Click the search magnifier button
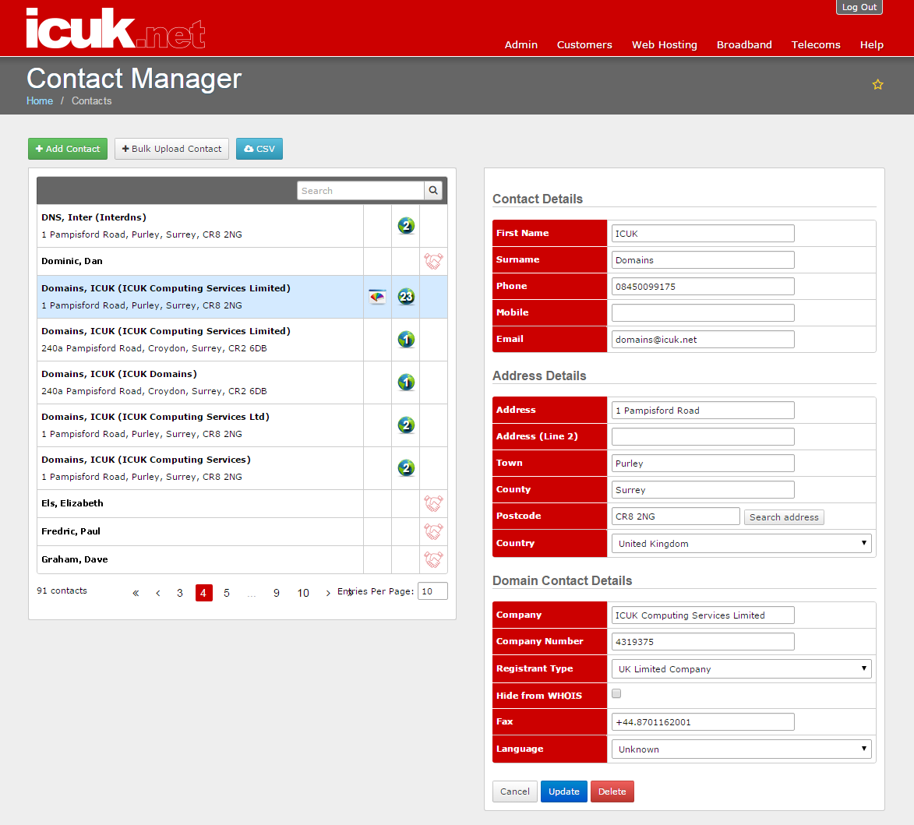The height and width of the screenshot is (825, 914). click(433, 191)
